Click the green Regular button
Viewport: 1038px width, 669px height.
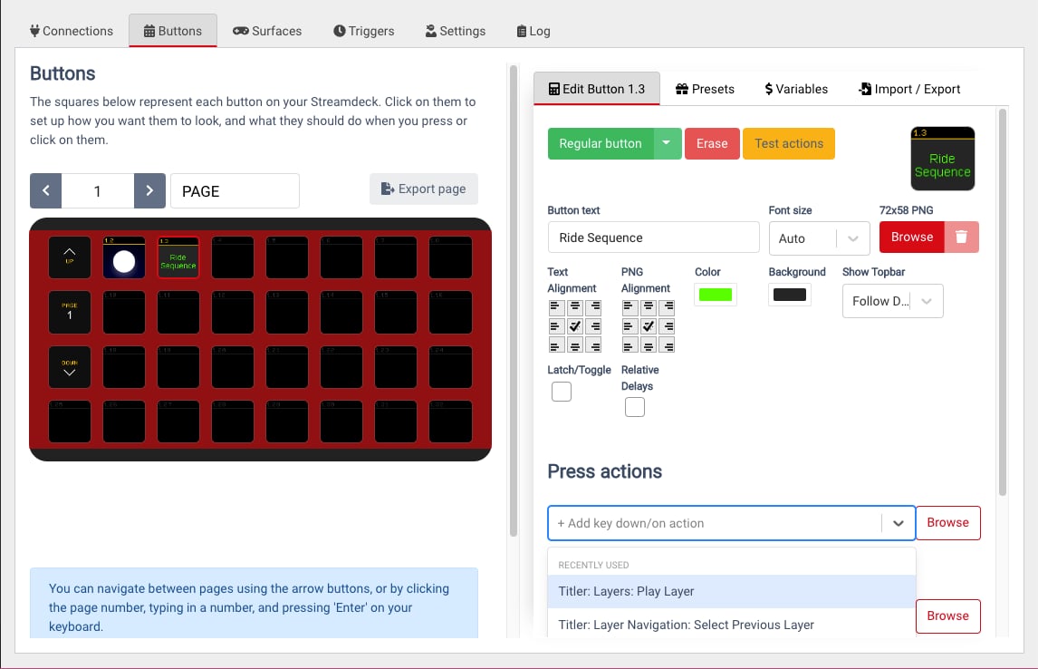click(x=601, y=143)
